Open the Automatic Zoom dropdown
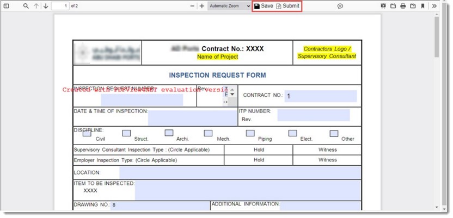The height and width of the screenshot is (218, 453). pos(229,6)
